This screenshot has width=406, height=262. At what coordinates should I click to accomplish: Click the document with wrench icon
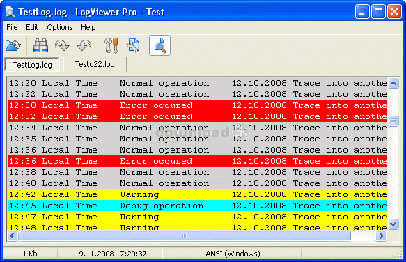coord(133,45)
